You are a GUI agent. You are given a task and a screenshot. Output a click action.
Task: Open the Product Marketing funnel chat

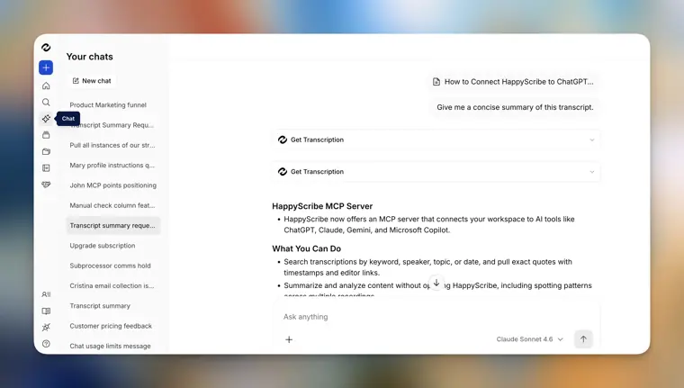[108, 105]
